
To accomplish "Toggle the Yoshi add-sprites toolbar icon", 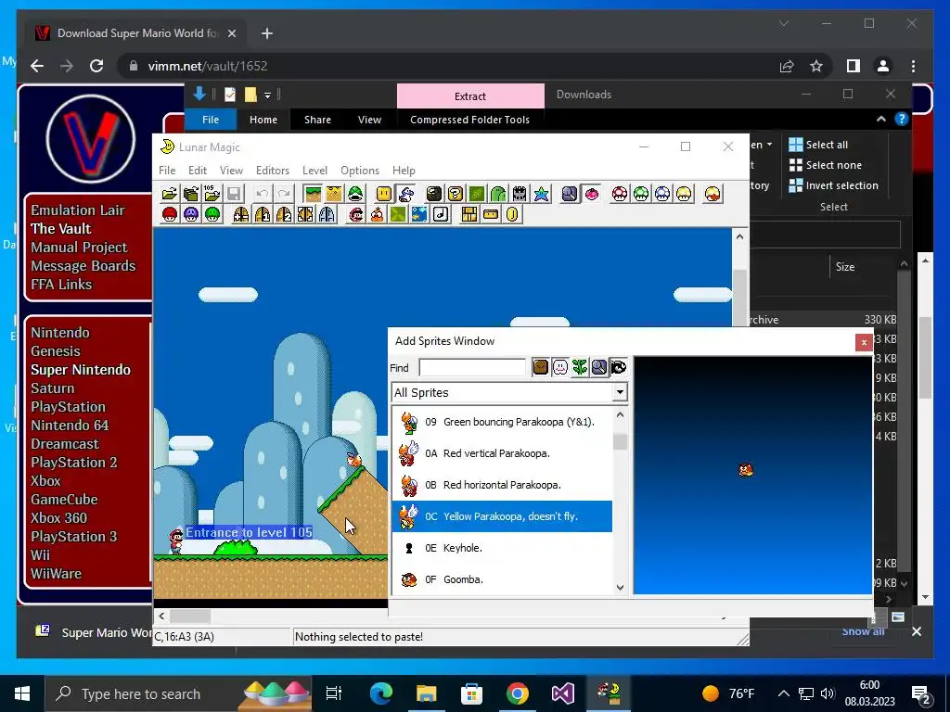I will (405, 194).
